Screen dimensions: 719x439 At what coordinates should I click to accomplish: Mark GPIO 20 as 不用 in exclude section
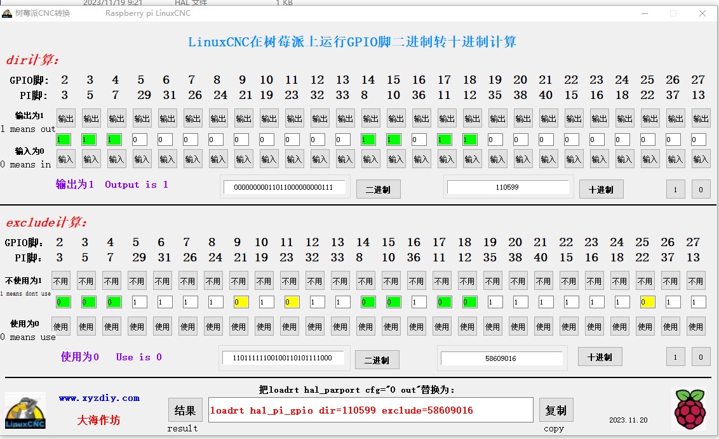point(518,281)
